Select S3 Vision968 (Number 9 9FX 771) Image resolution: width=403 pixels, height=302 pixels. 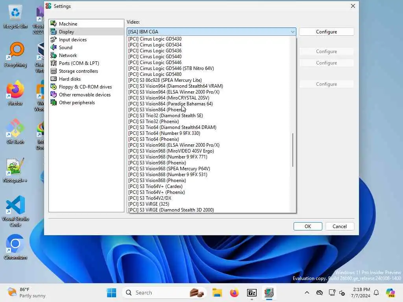point(209,157)
